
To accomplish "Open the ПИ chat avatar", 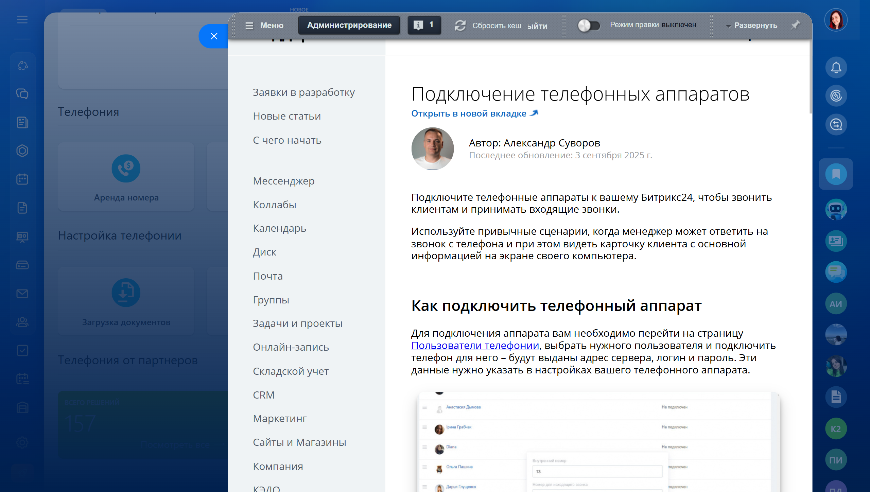I will [836, 460].
